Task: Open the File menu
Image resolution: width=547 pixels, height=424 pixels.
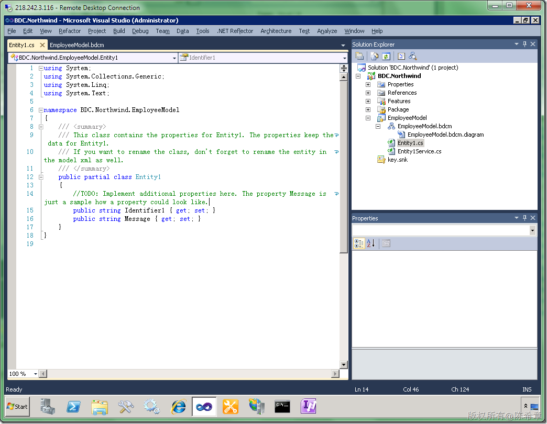Action: (x=12, y=31)
